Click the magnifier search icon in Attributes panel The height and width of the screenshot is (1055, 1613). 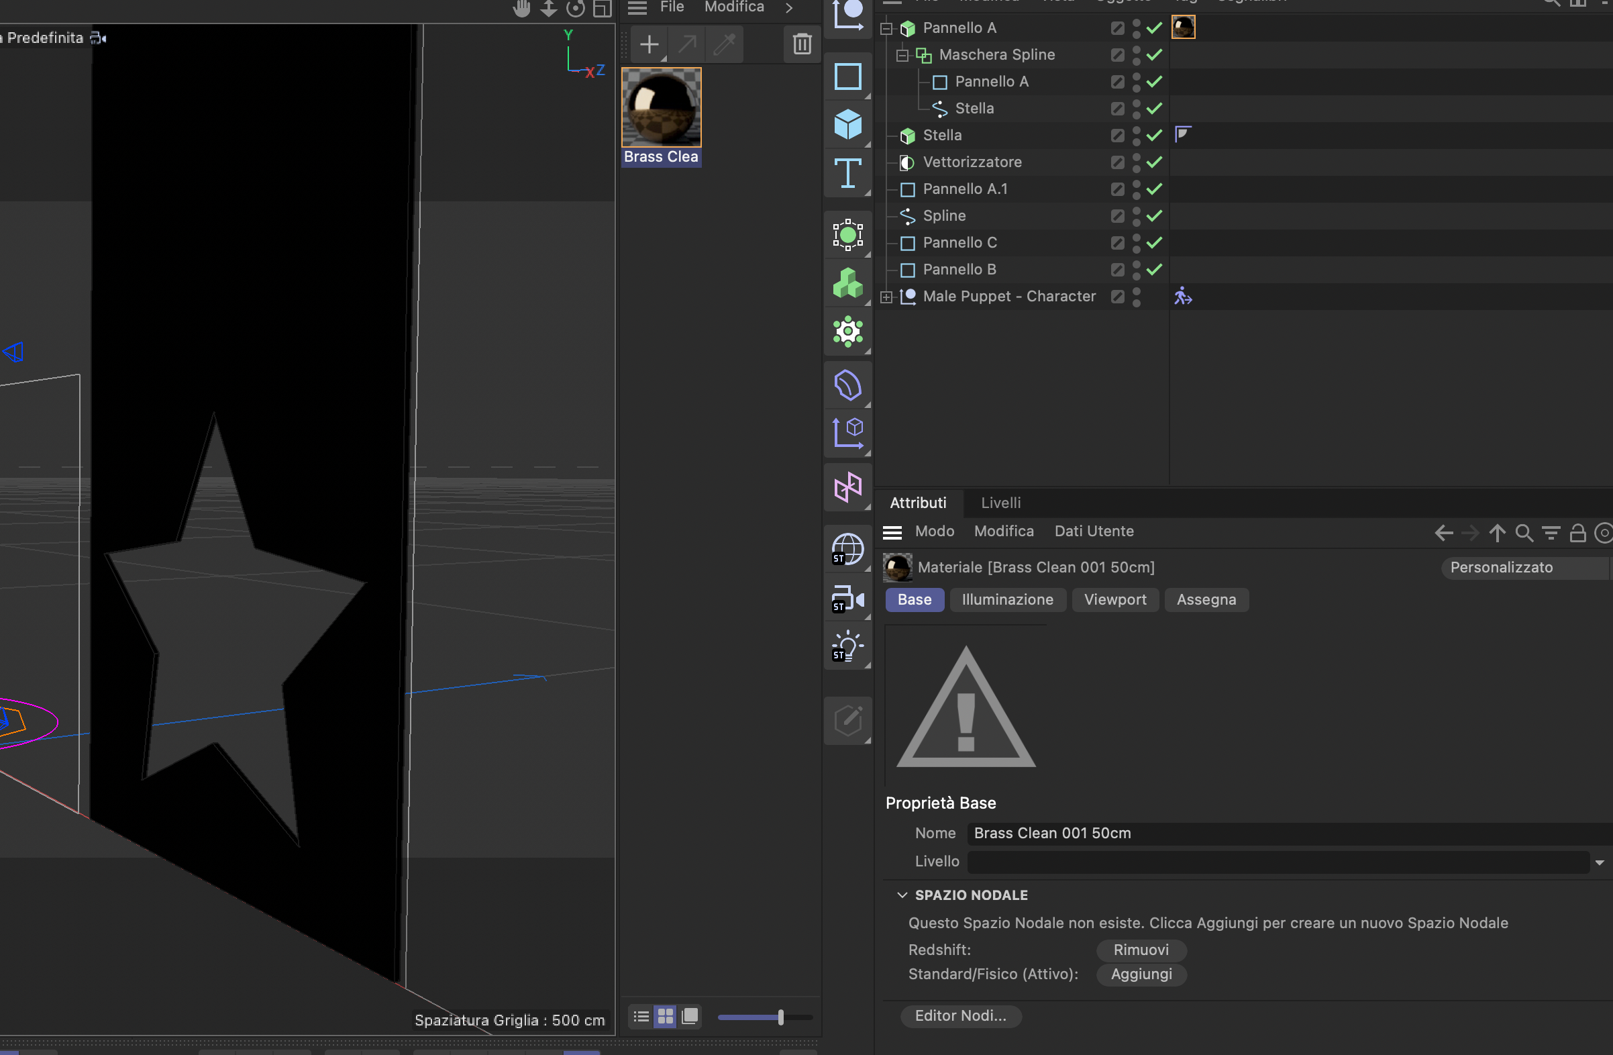tap(1524, 533)
